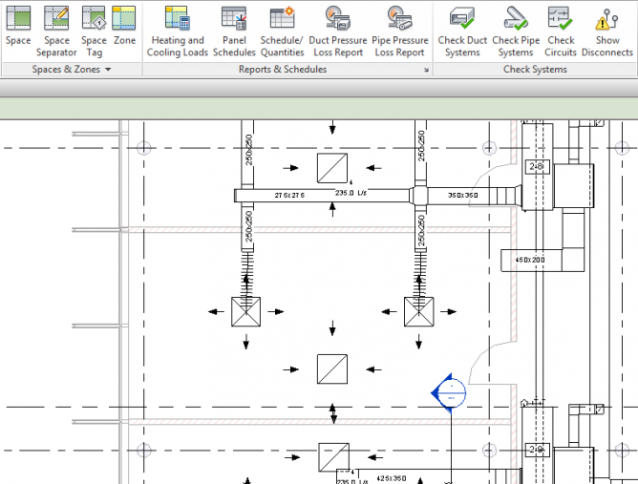Open Heating and Cooling Loads
Screen dimensions: 638x484
tap(178, 32)
